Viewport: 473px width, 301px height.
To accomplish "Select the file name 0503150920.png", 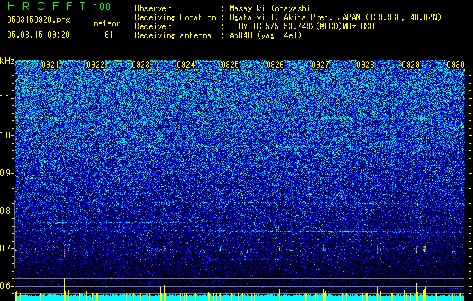I will pos(38,20).
